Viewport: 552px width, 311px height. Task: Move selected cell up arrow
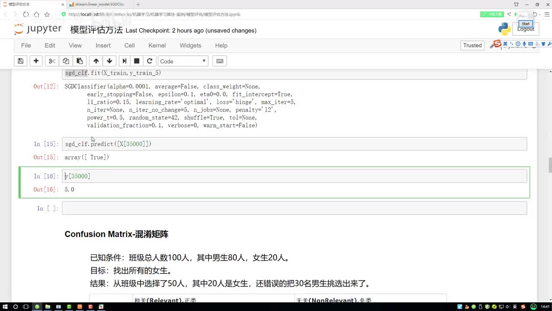tap(96, 61)
